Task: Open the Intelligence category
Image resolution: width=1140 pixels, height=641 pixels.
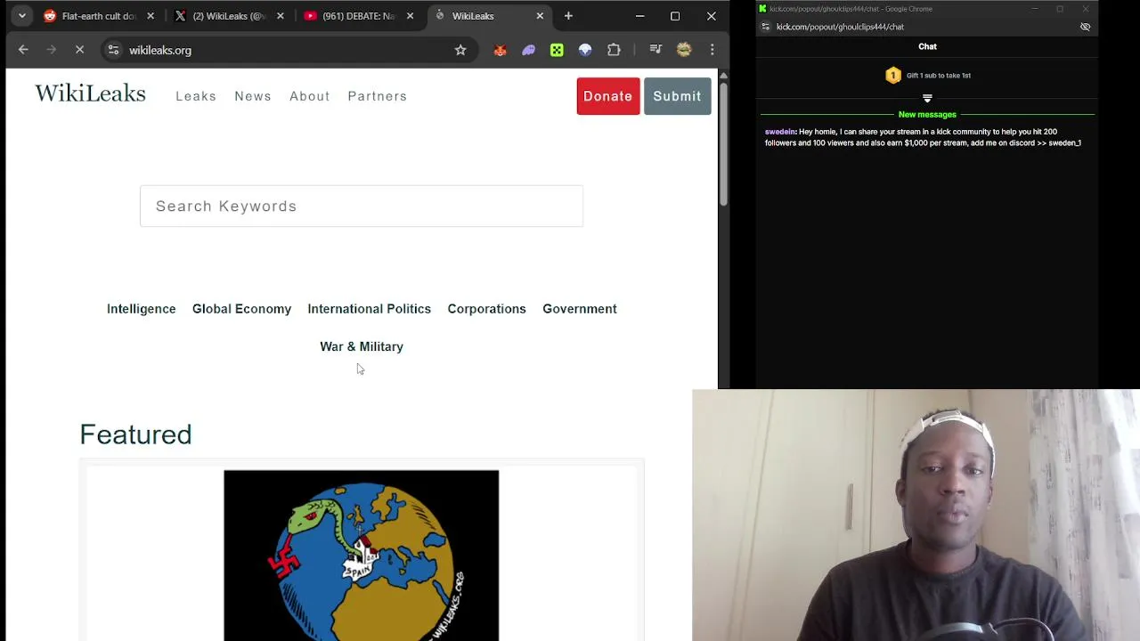Action: 141,309
